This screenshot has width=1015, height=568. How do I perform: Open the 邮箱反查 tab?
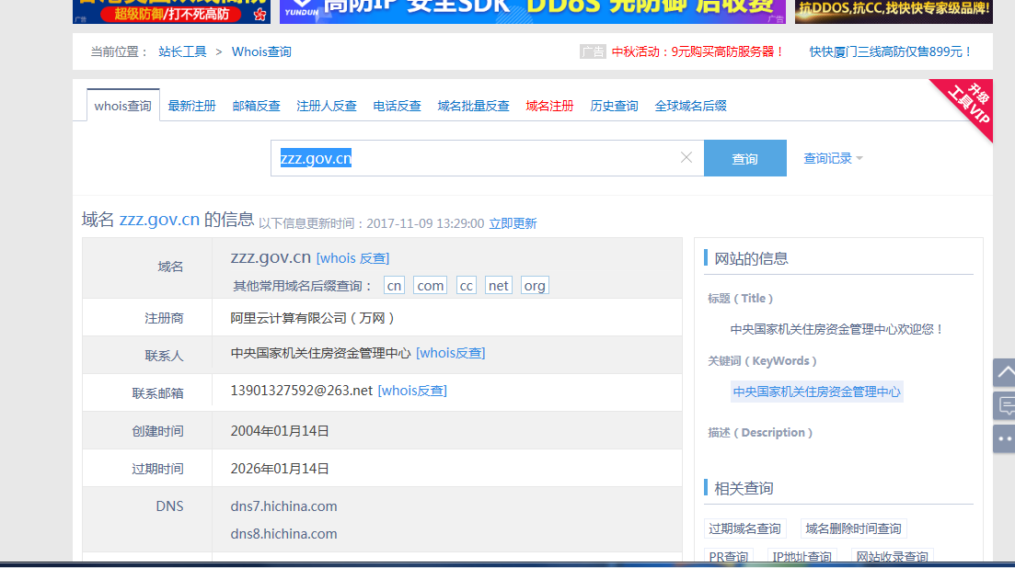(x=257, y=106)
